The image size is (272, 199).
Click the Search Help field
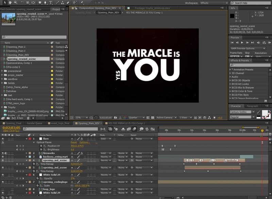[x=250, y=3]
